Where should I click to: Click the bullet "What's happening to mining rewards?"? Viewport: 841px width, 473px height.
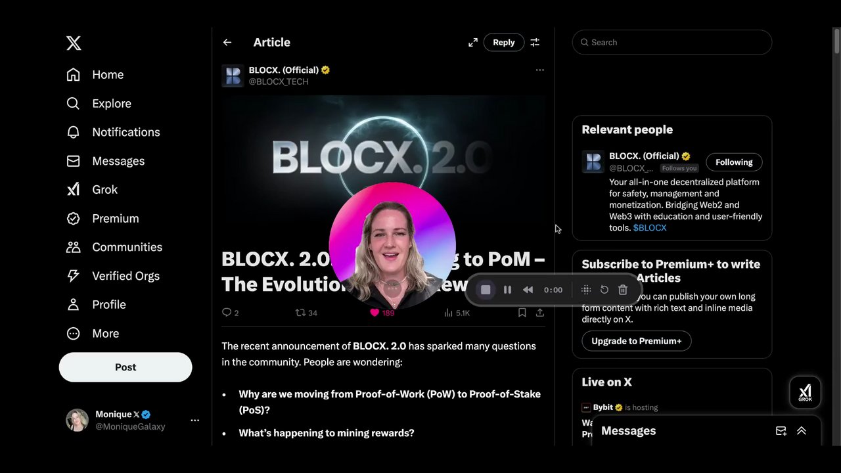click(x=327, y=433)
